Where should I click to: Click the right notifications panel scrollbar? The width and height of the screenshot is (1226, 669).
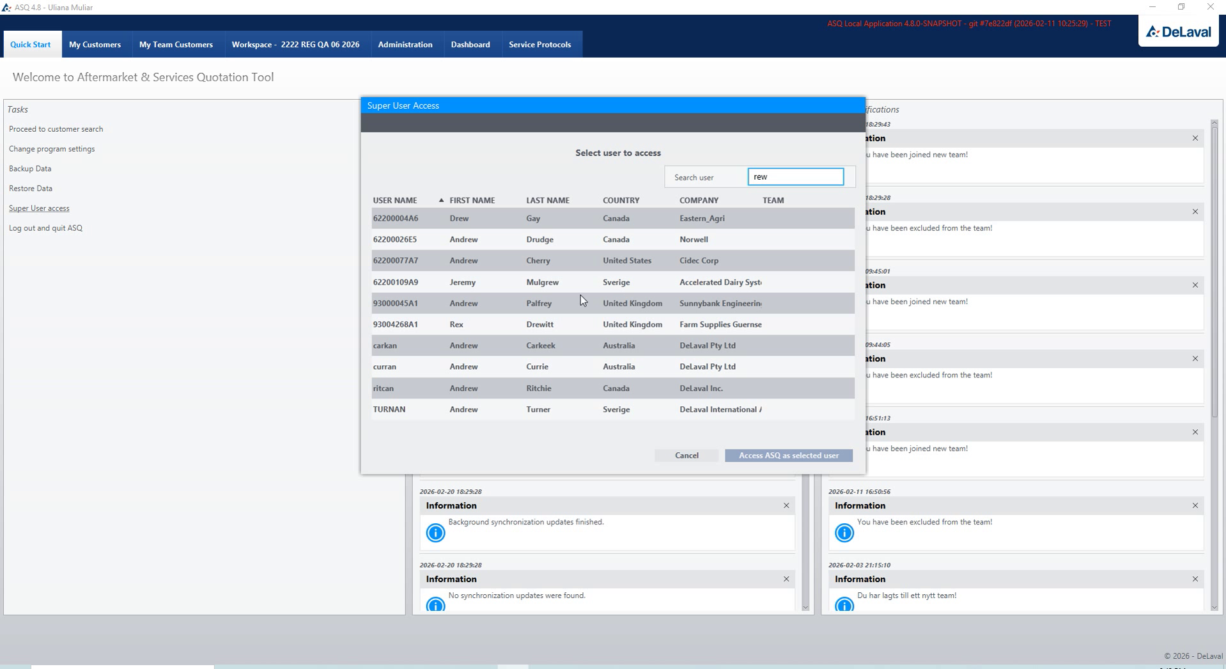click(1214, 272)
